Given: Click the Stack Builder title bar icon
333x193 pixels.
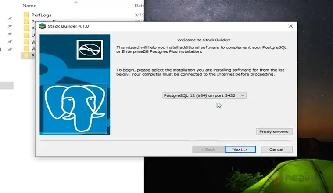Looking at the screenshot, I should (42, 26).
